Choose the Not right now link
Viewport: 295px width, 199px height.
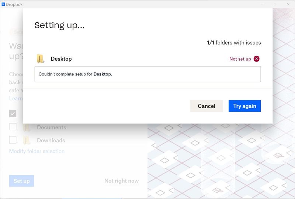pos(121,181)
